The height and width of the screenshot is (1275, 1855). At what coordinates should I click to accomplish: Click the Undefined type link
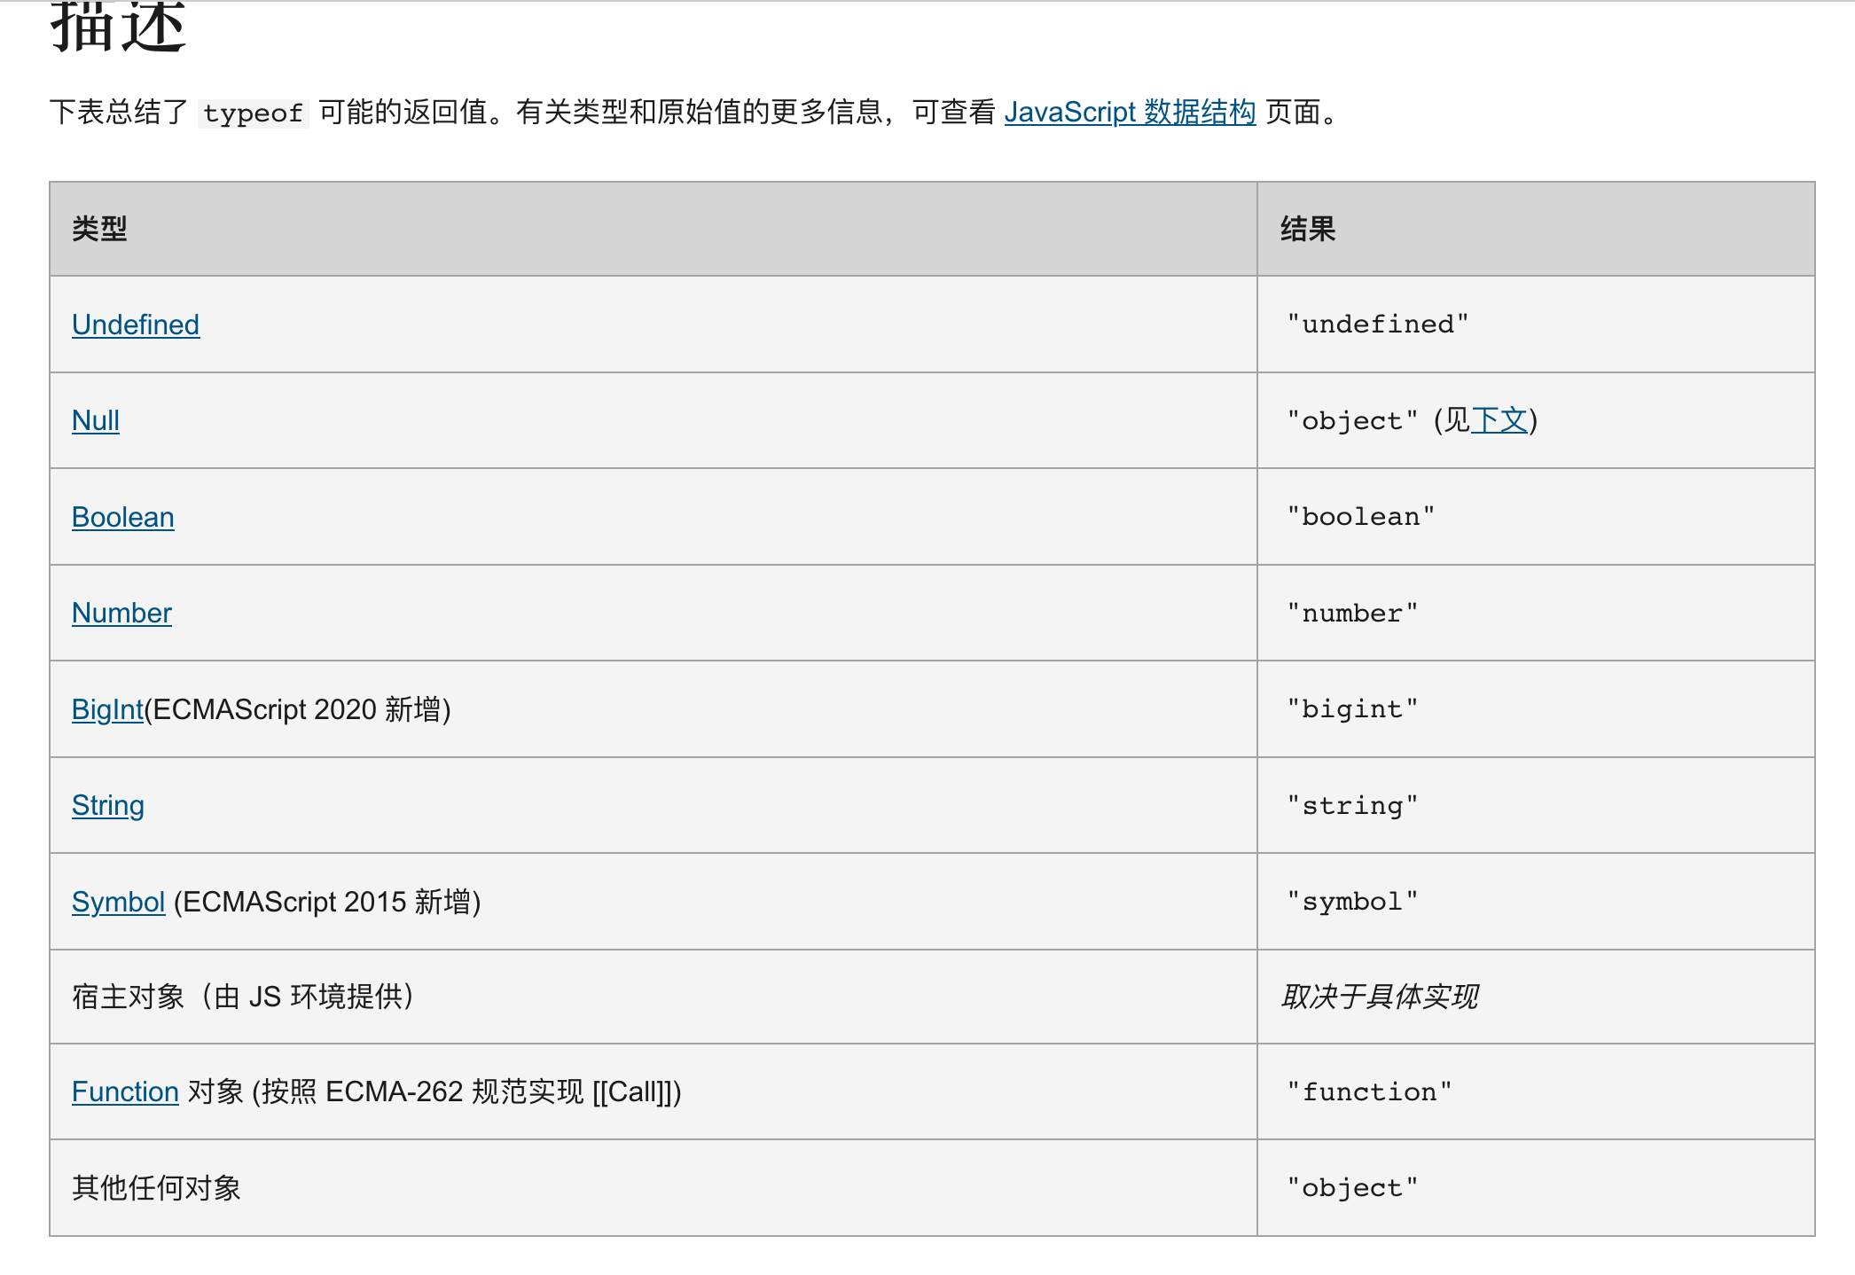pos(136,325)
